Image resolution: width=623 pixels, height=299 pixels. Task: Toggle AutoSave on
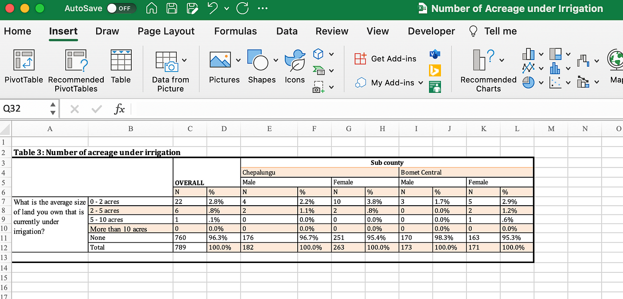pos(121,8)
